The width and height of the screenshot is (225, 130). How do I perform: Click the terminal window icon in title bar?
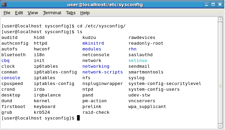click(x=4, y=4)
